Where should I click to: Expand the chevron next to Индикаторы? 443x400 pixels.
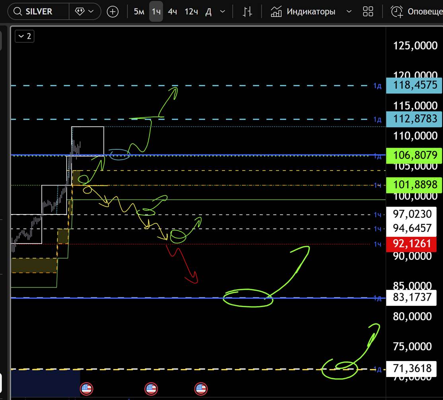[x=349, y=12]
